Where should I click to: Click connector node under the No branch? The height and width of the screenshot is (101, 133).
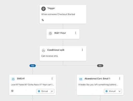pos(100,71)
